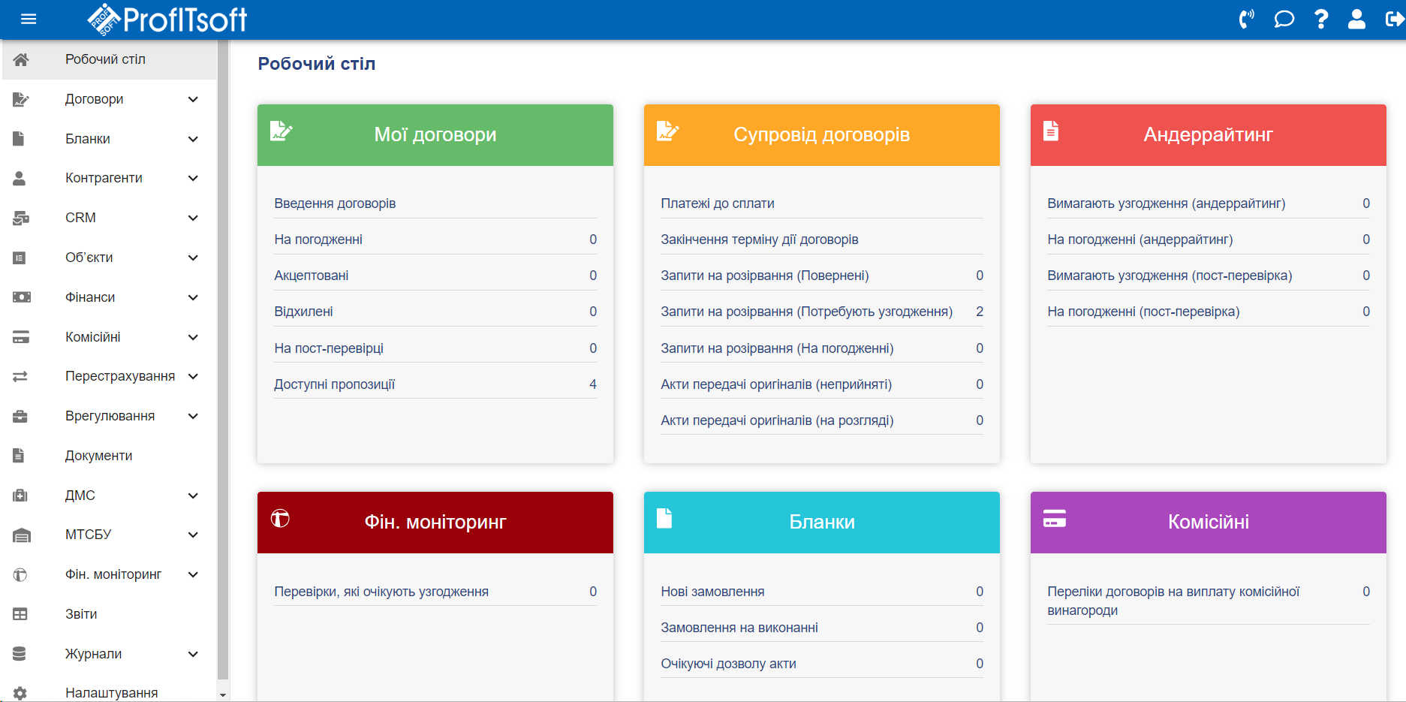The height and width of the screenshot is (702, 1406).
Task: Expand the Фінанси chevron in sidebar
Action: point(193,297)
